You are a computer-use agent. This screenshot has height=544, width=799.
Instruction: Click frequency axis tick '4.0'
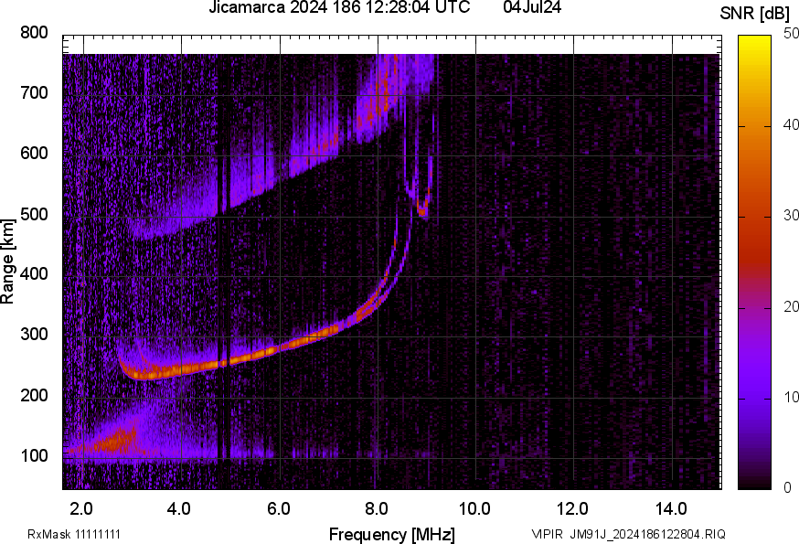[x=179, y=509]
